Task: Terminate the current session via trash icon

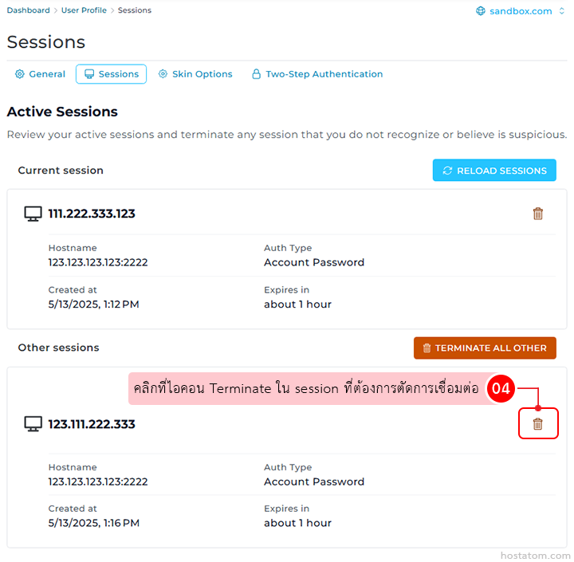Action: click(x=537, y=214)
